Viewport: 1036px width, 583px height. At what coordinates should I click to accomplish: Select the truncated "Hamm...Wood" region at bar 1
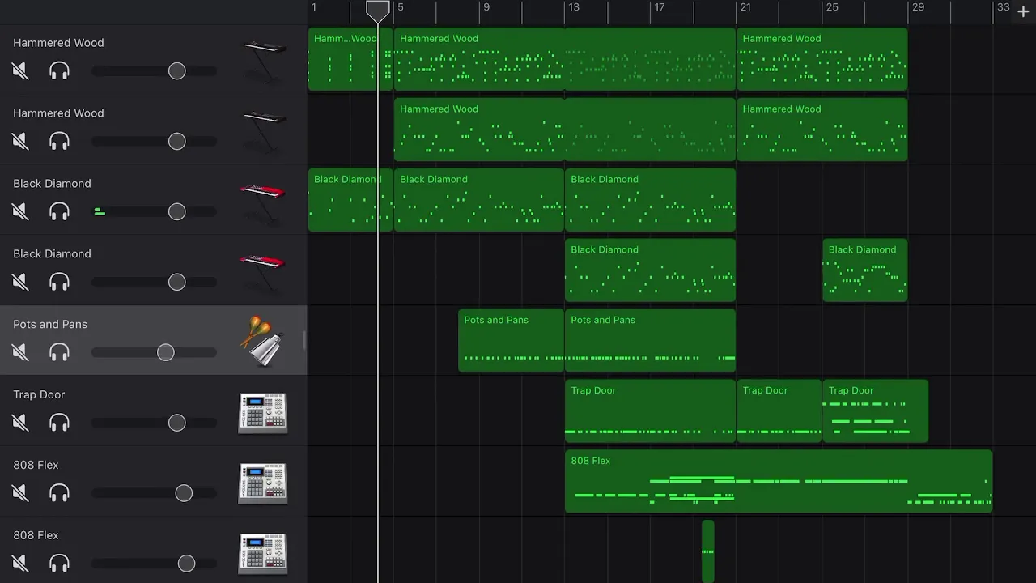click(x=350, y=59)
